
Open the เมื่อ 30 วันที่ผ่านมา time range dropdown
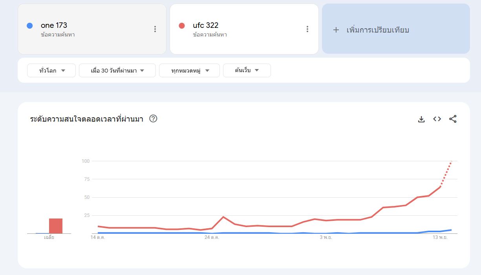[117, 71]
